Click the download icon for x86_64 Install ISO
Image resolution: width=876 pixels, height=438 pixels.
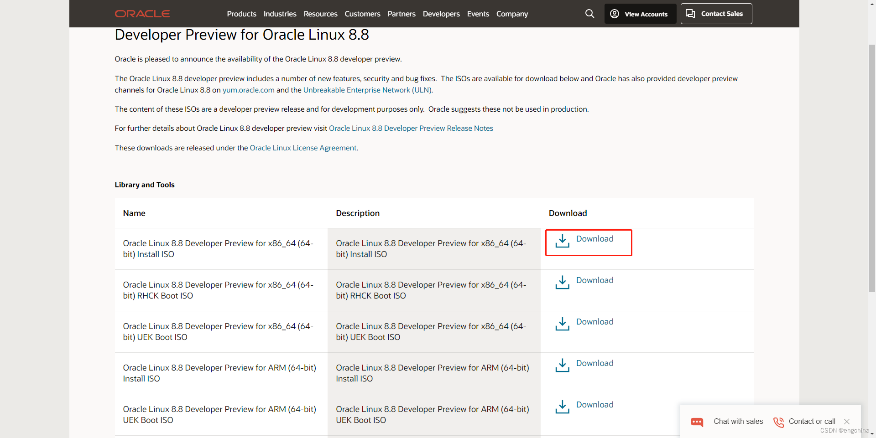562,241
